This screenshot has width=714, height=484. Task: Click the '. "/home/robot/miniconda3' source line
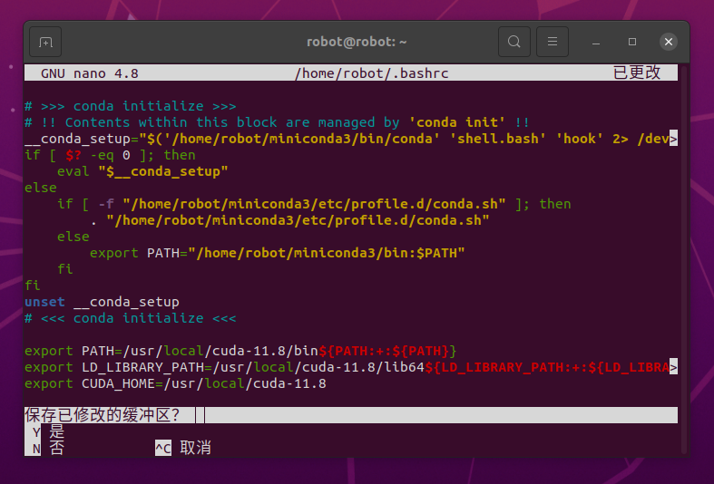coord(289,220)
